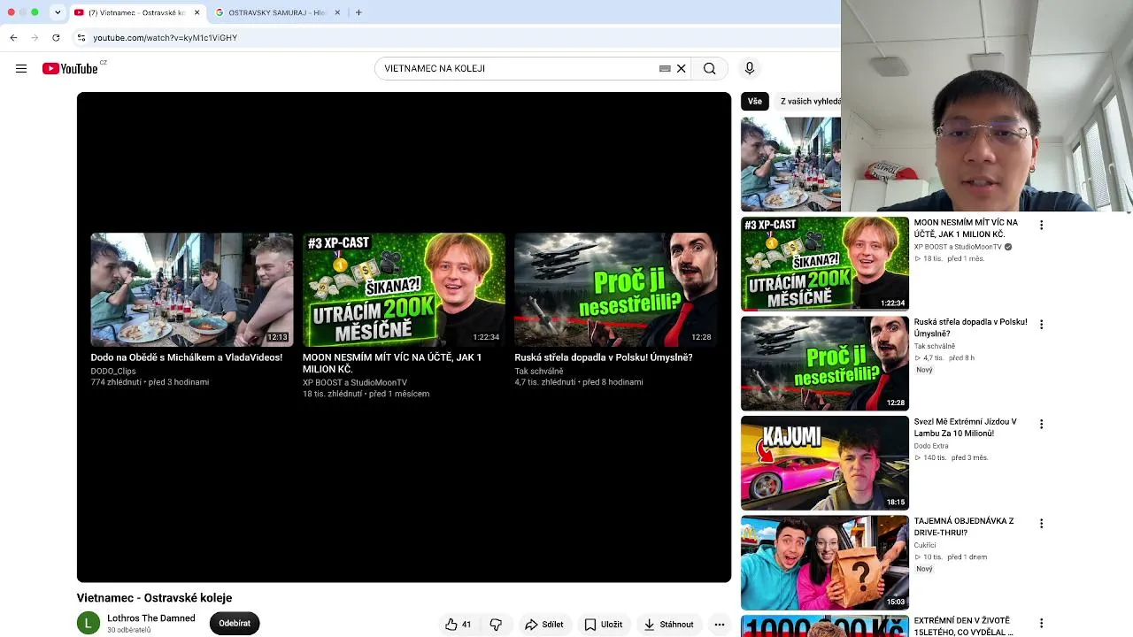Open end-screen channel DODO_Clips
Screen dimensions: 1133x637
(x=113, y=372)
